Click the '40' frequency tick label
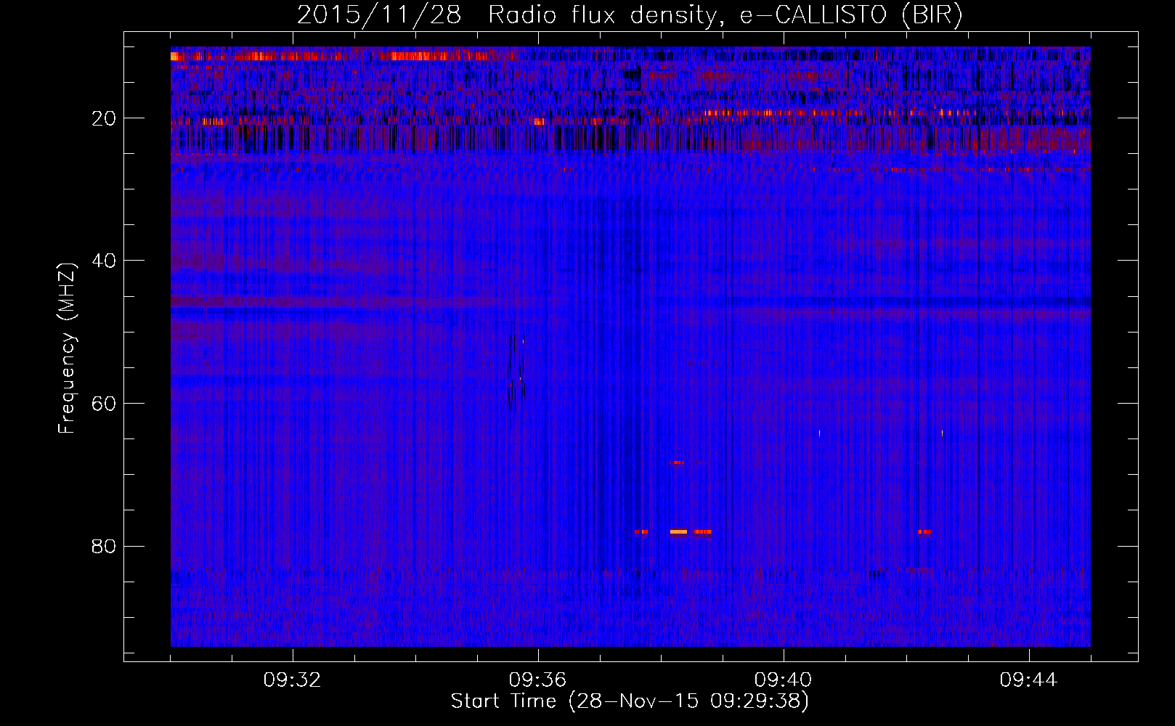The image size is (1175, 726). pyautogui.click(x=105, y=261)
